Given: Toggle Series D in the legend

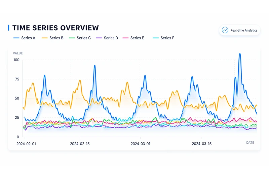Looking at the screenshot, I should pyautogui.click(x=107, y=38).
